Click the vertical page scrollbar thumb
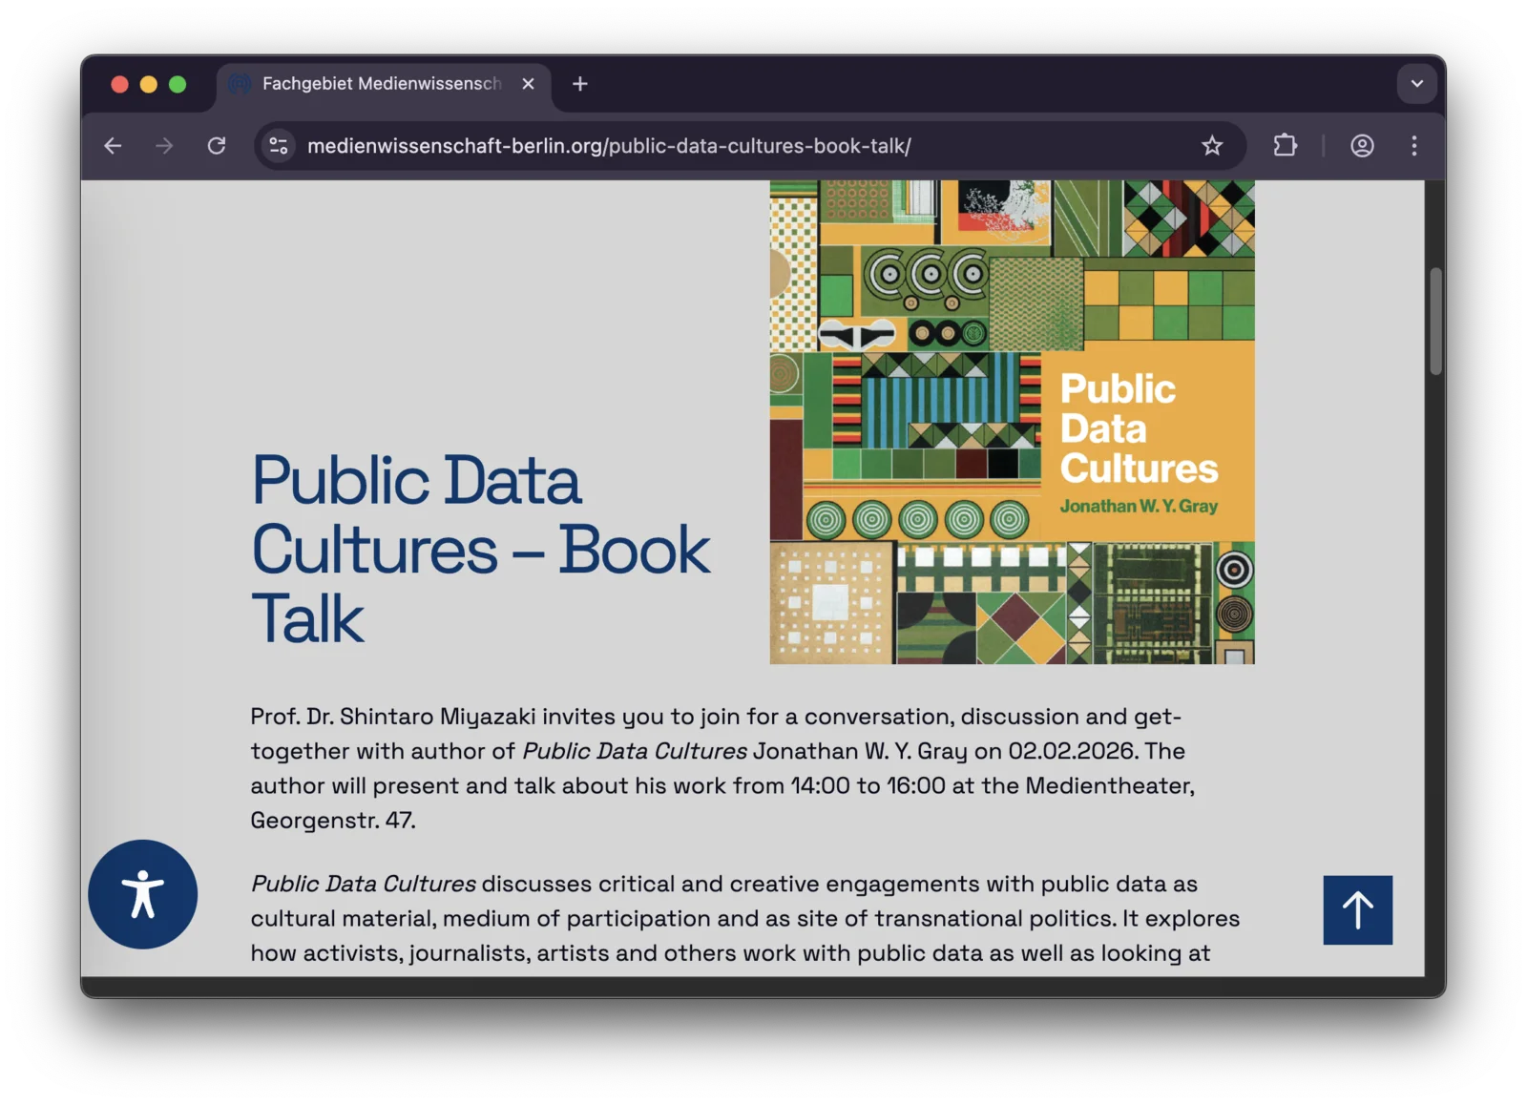1527x1105 pixels. 1434,322
